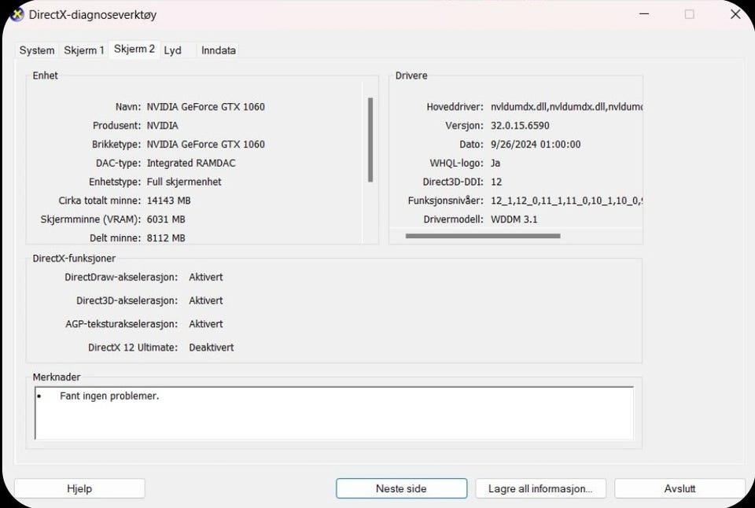
Task: Click the Drivermodell value WDDM 3.1
Action: (514, 219)
